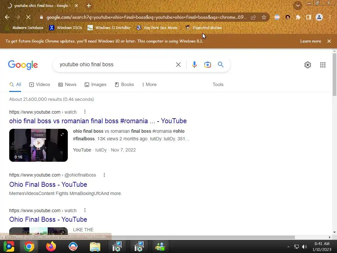Click the taskbar network icon
Viewport: 337px width, 253px height.
297,247
